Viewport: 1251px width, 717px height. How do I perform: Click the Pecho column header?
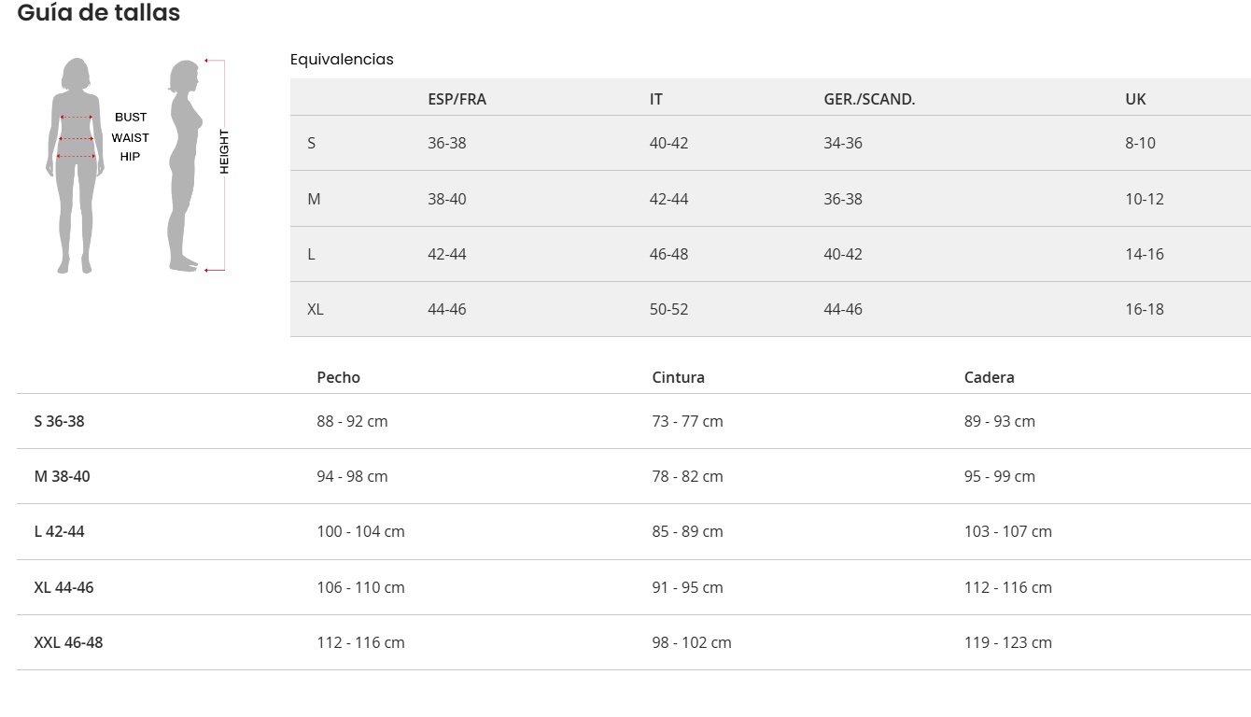(x=338, y=377)
